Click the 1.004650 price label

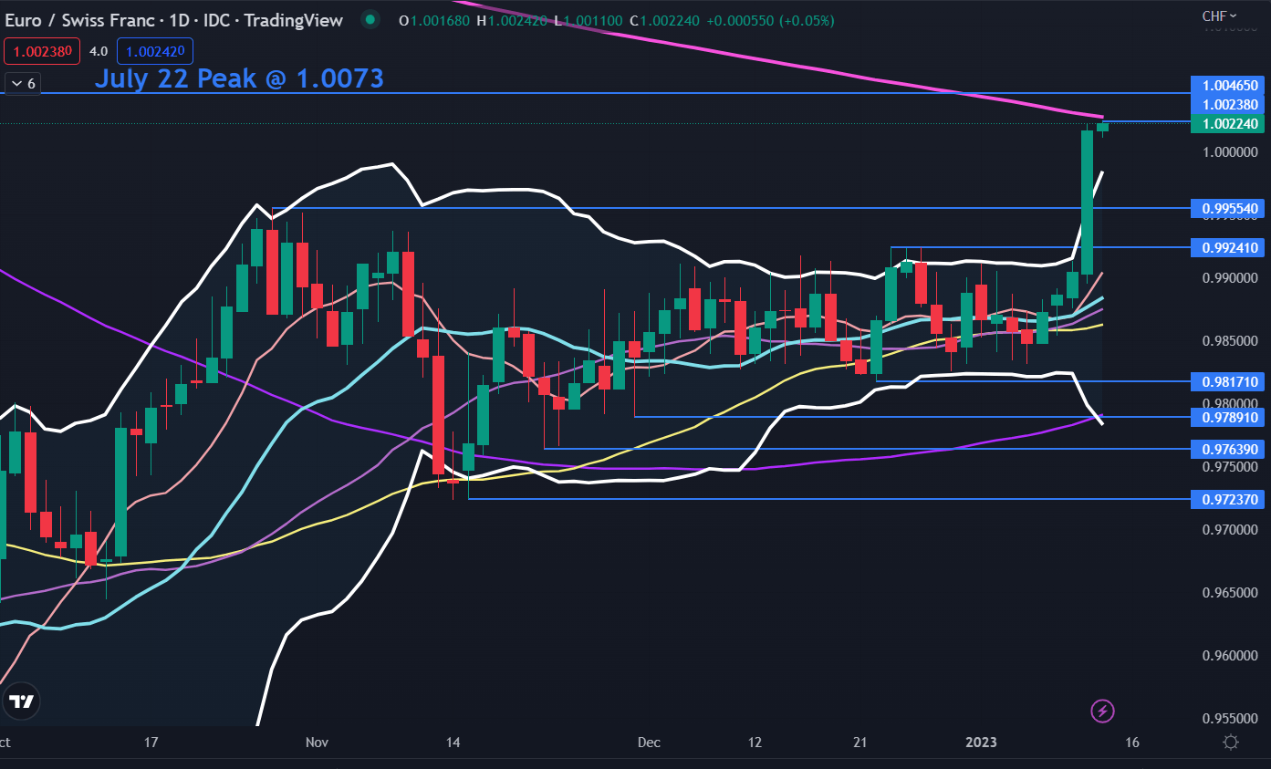1229,86
